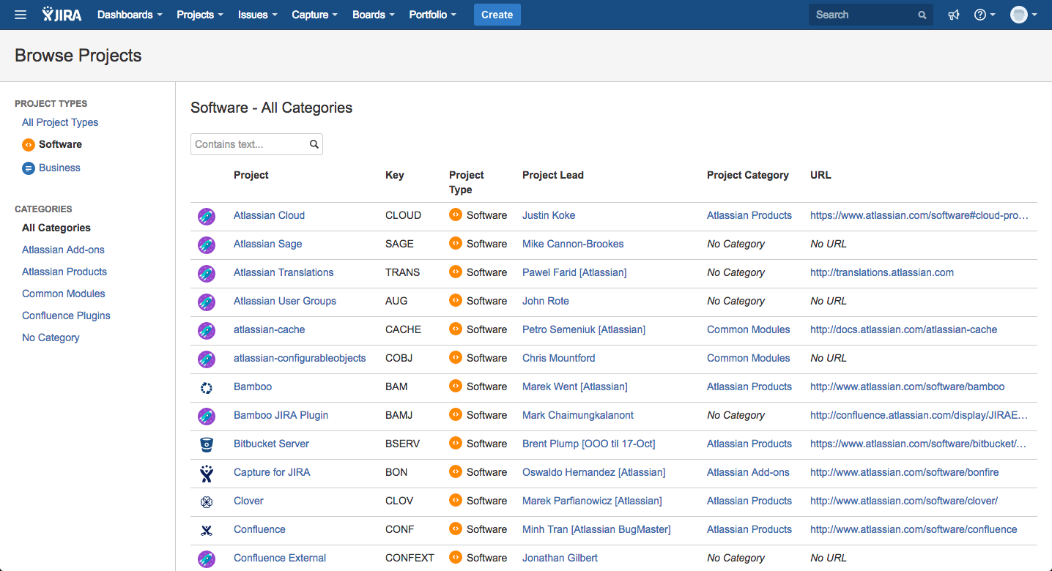Open the atlassian-cache docs URL

click(x=904, y=329)
